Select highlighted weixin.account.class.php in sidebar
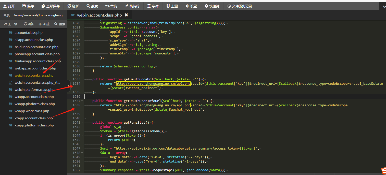This screenshot has height=175, width=386. (34, 75)
